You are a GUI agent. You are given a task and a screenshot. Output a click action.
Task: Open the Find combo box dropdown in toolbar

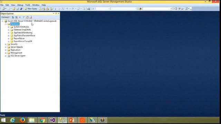[171, 9]
